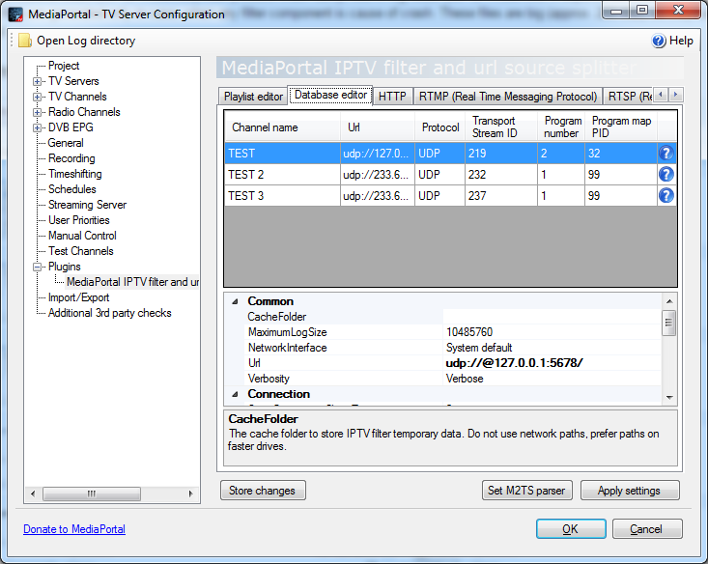Click the Protocol column header
The height and width of the screenshot is (564, 708).
[439, 127]
